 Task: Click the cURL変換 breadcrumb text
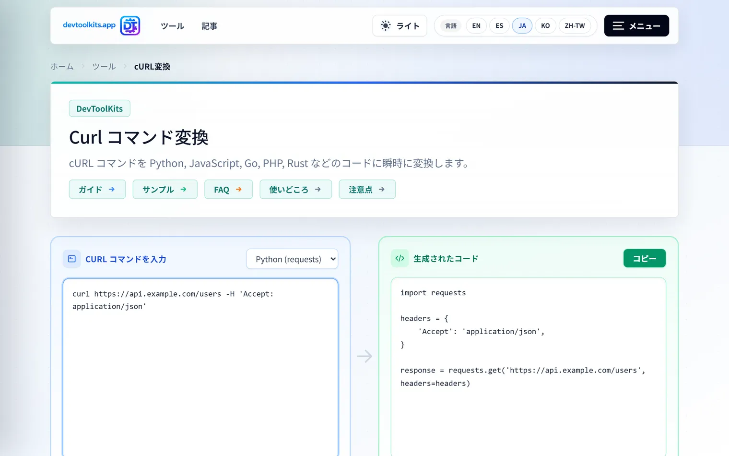tap(152, 67)
